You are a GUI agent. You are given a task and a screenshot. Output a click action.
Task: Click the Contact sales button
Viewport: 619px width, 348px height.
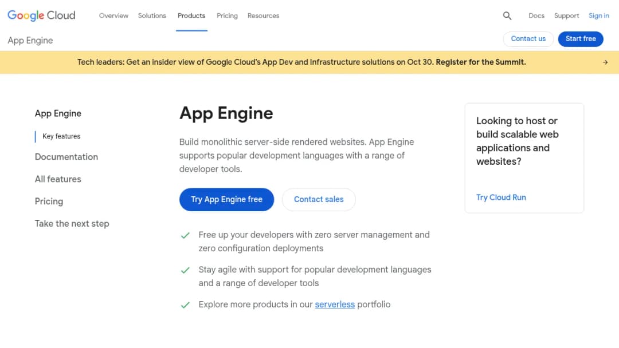click(319, 199)
